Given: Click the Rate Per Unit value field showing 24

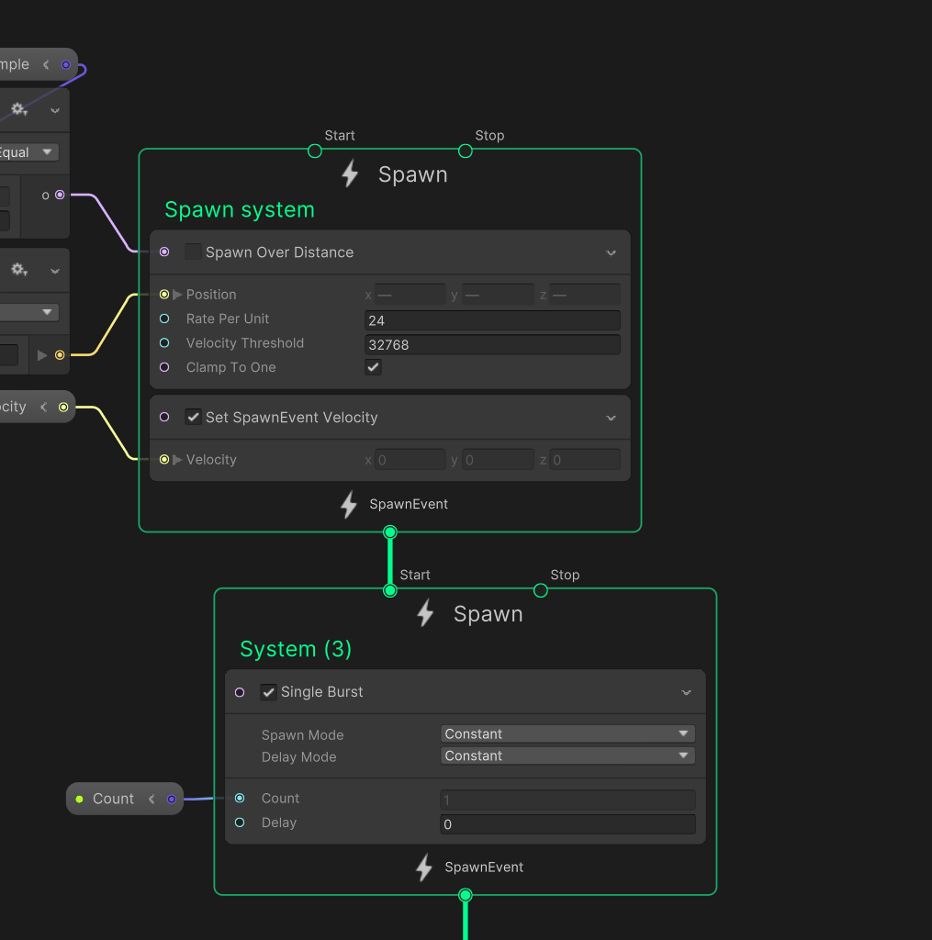Looking at the screenshot, I should click(x=492, y=319).
